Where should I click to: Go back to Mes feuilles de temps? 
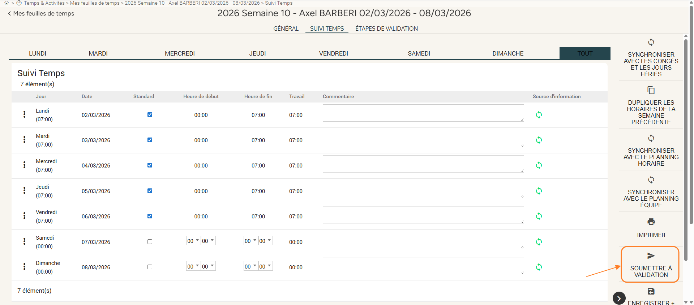[x=41, y=13]
